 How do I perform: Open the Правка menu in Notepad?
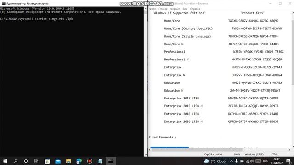tap(163, 9)
